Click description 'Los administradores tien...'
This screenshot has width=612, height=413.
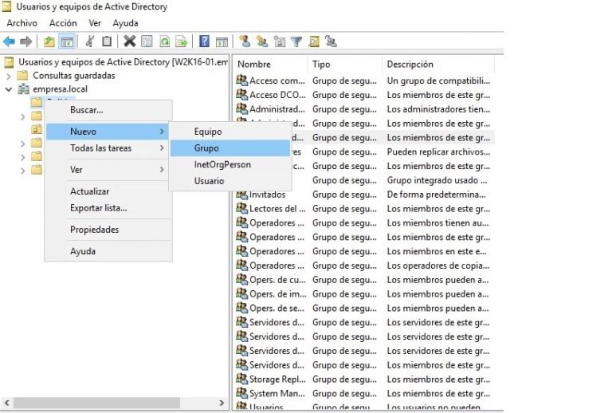438,109
